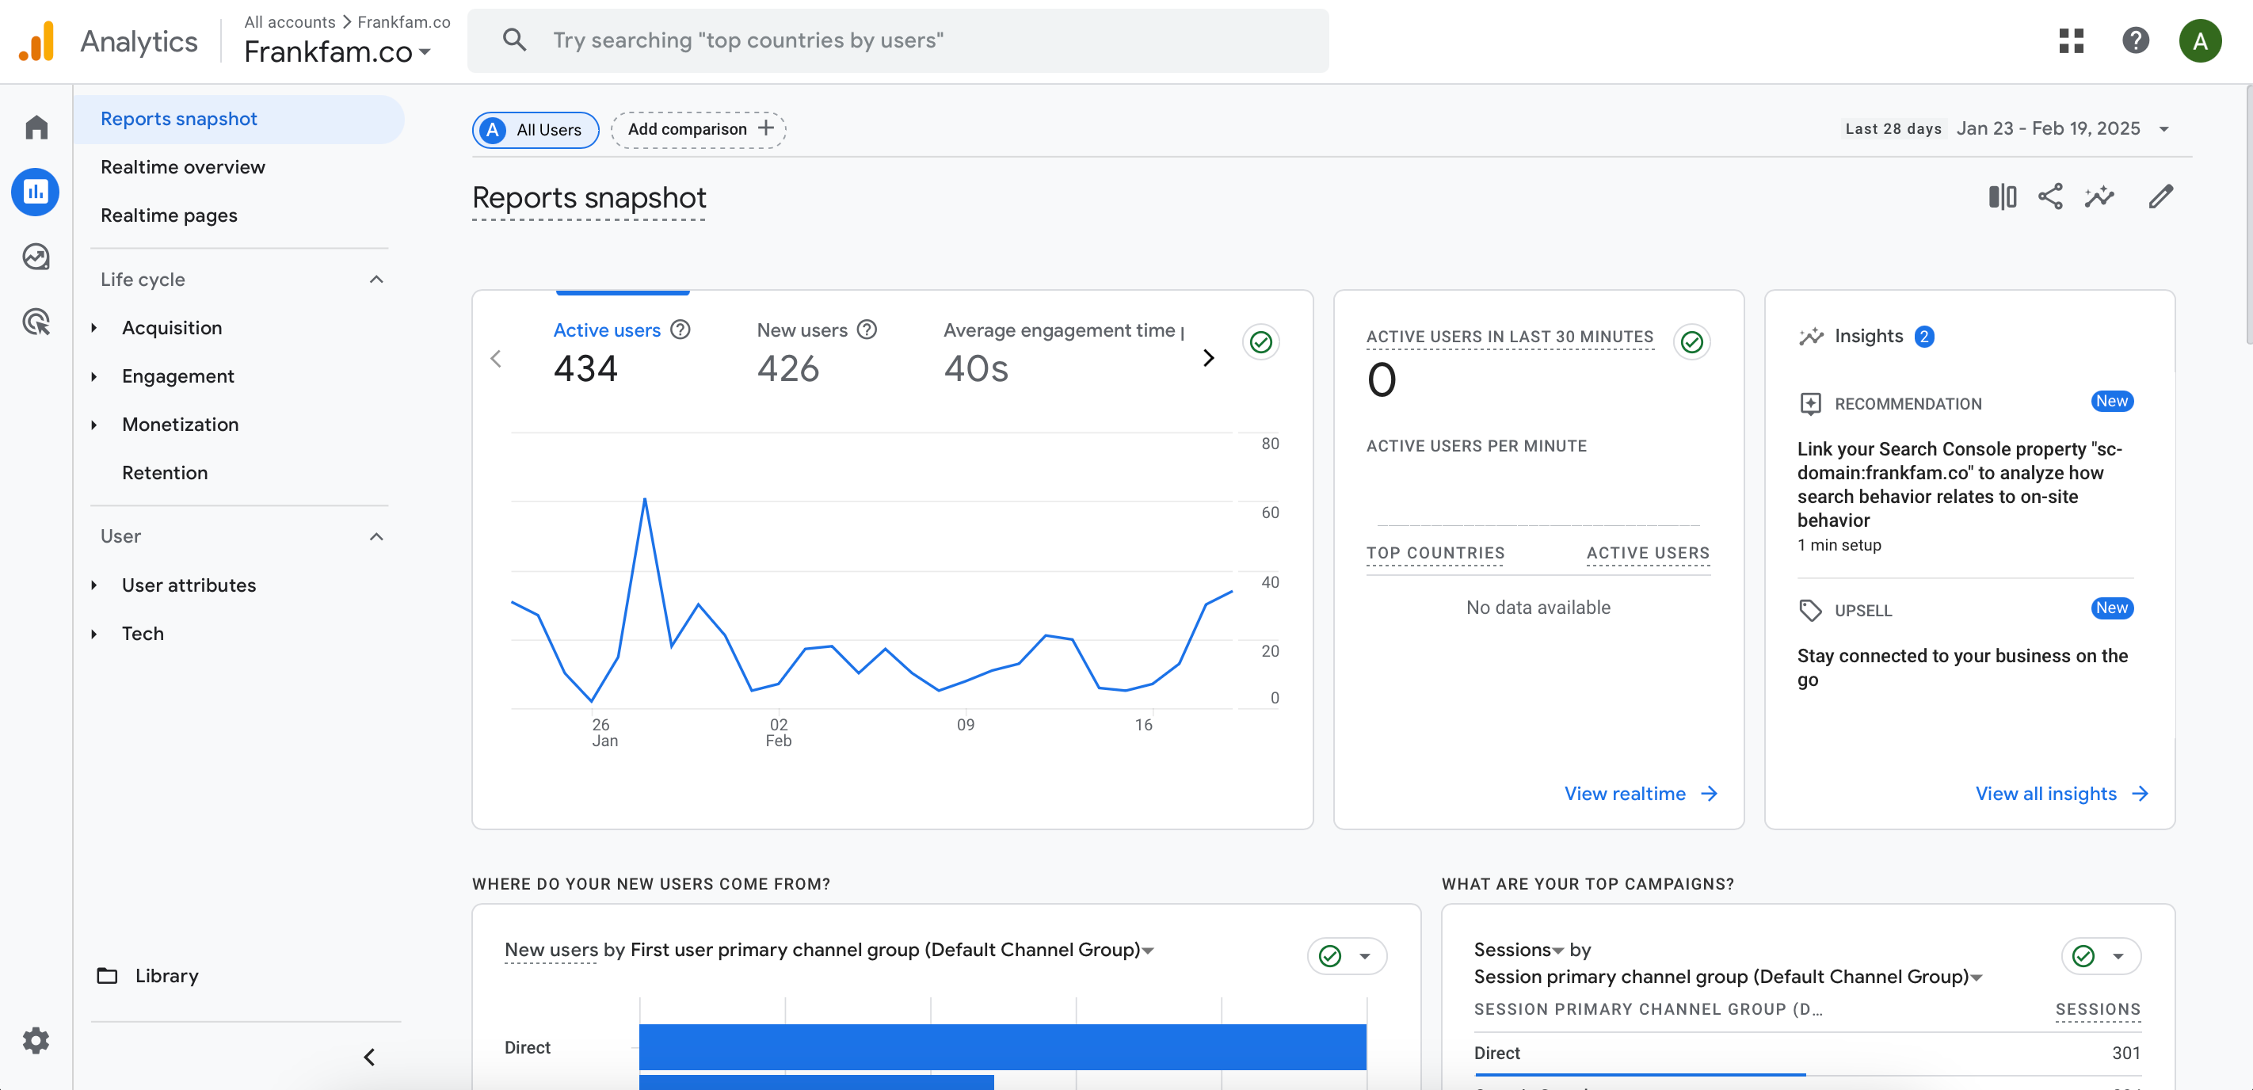Click the Share this report icon
The height and width of the screenshot is (1090, 2253).
(2049, 196)
